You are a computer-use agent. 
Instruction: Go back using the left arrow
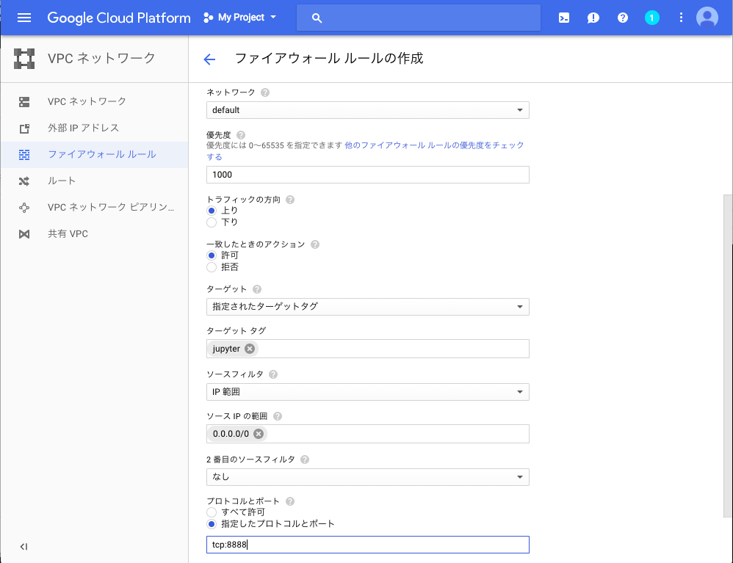(209, 59)
